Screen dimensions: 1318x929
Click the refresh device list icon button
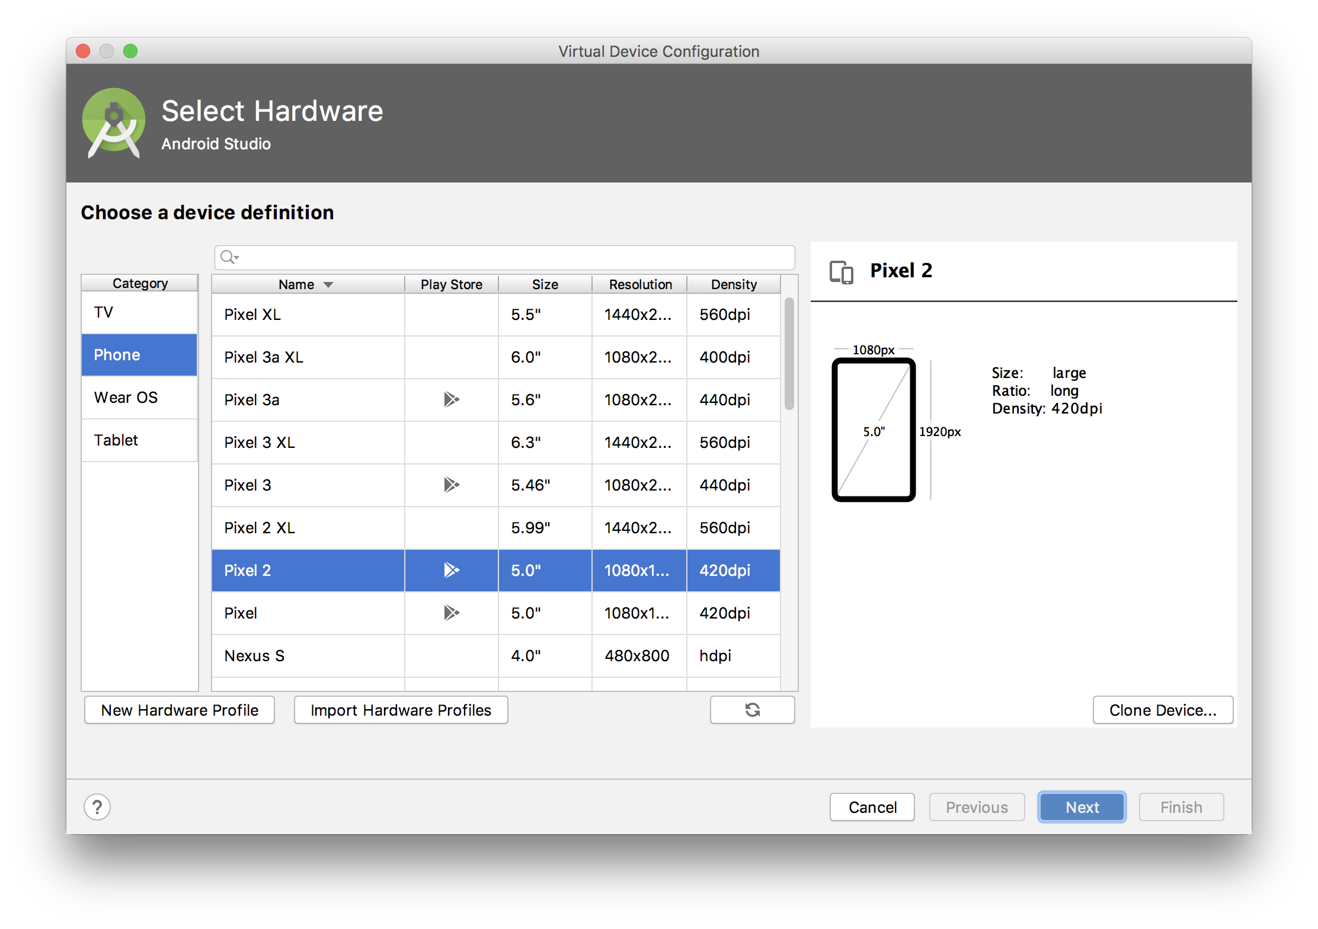(752, 710)
